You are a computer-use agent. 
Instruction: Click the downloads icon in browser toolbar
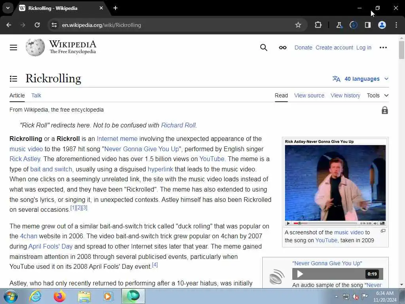point(353,25)
